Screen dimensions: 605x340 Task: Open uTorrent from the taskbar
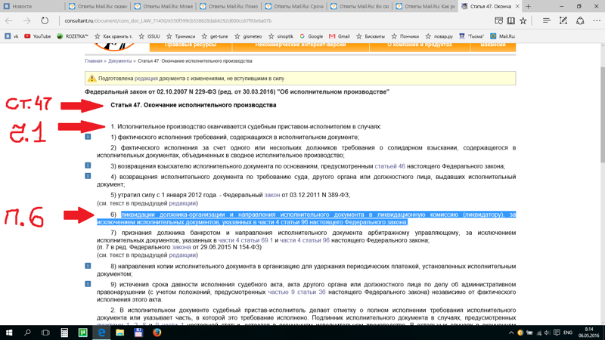tap(82, 332)
